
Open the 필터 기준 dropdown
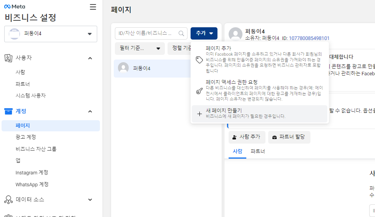(x=140, y=48)
